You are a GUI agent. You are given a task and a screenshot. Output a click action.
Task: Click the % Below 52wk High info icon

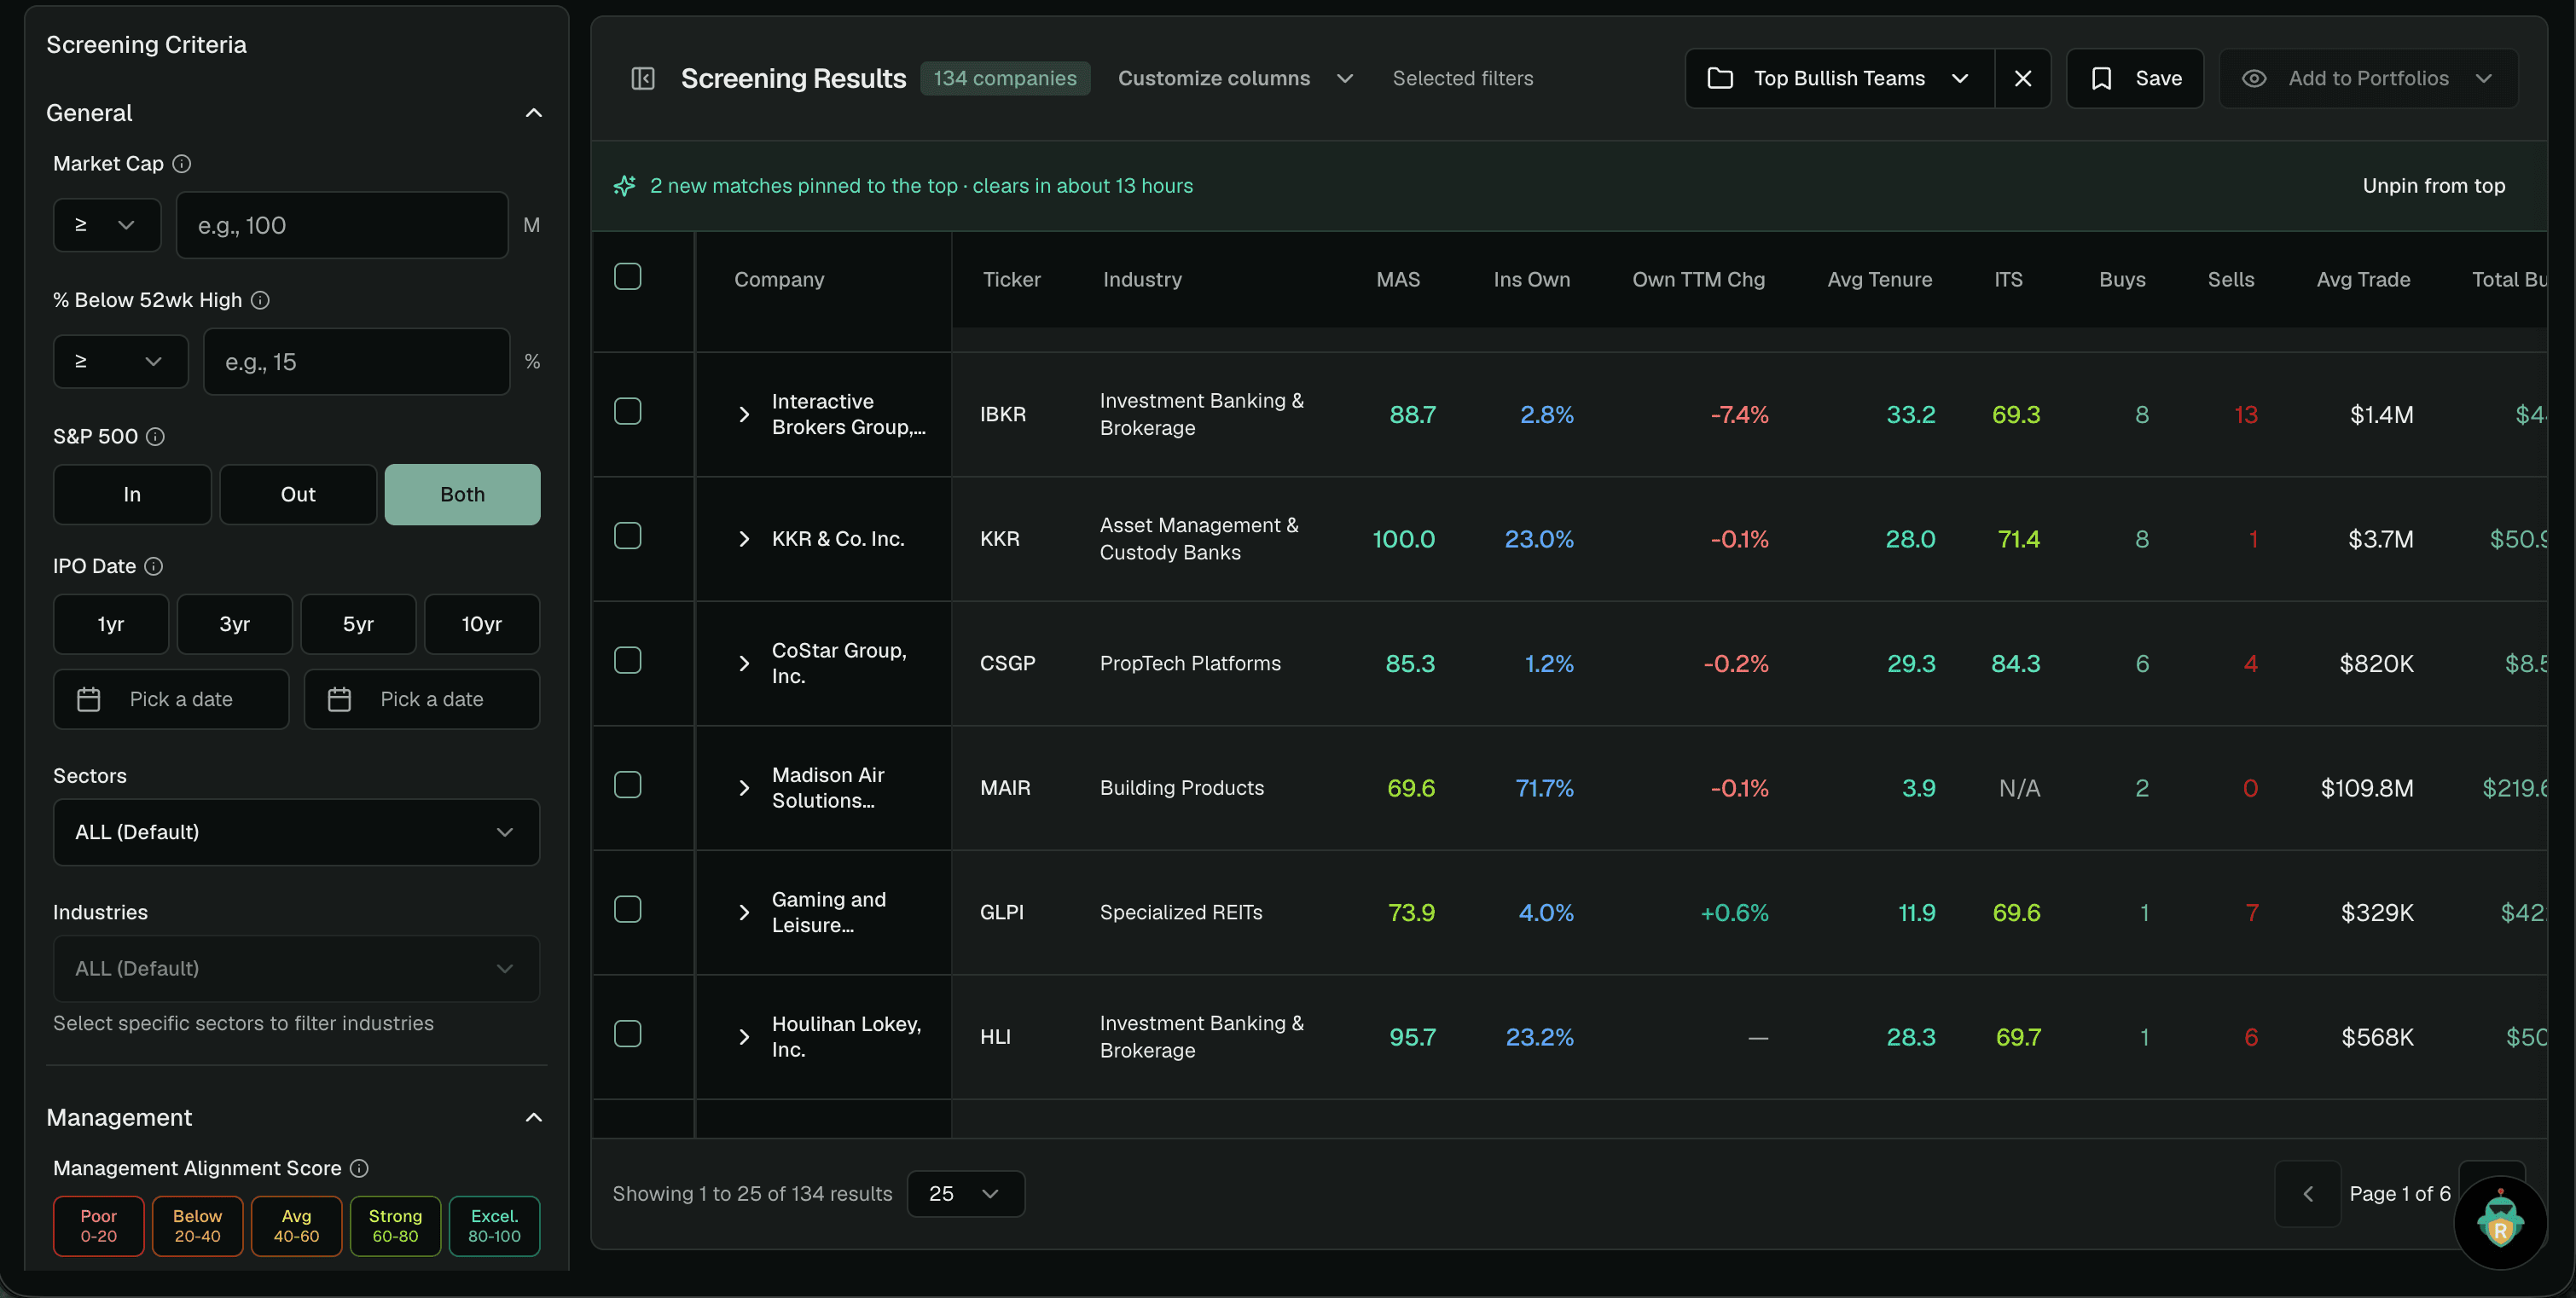(x=260, y=300)
